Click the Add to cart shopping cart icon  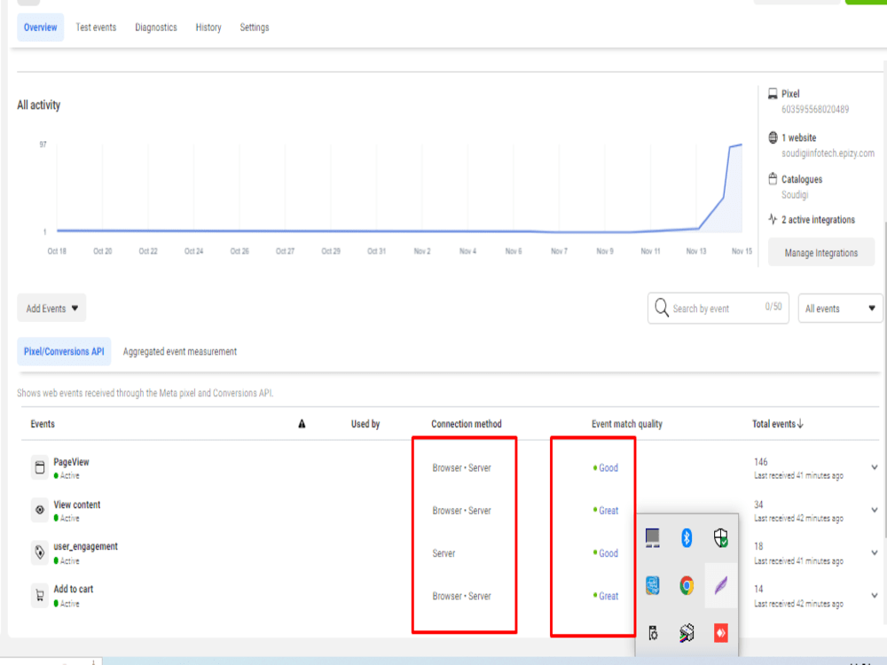[39, 595]
